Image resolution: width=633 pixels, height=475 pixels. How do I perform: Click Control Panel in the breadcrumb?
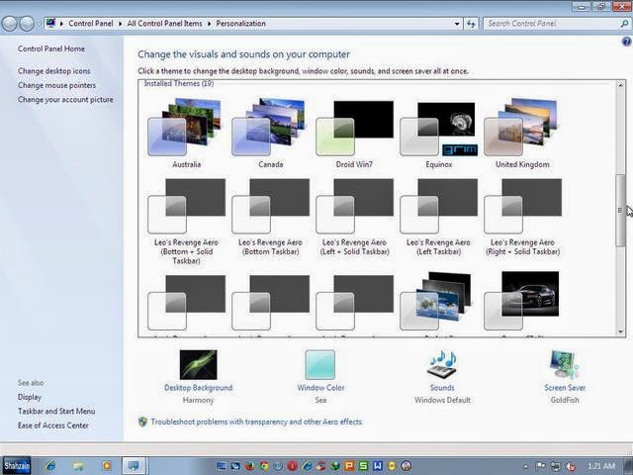(x=91, y=24)
